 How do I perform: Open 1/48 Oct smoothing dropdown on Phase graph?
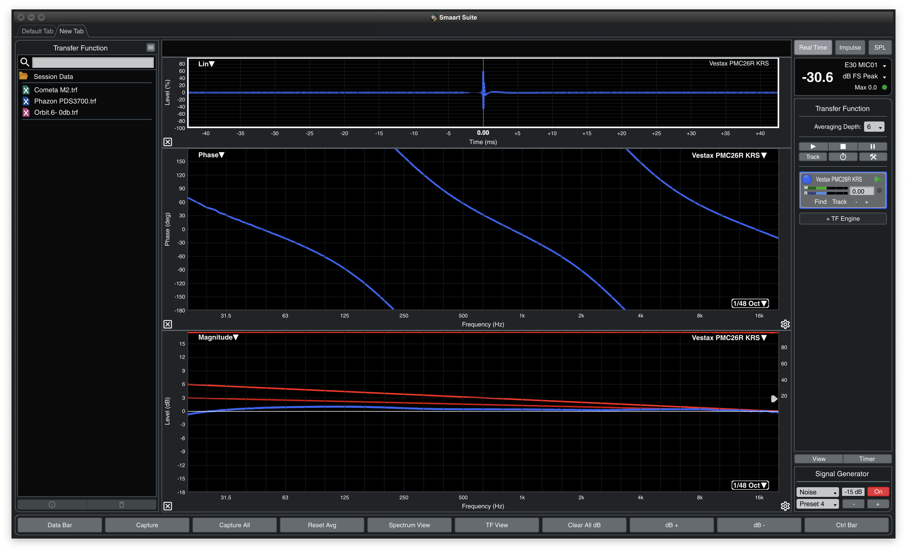[x=750, y=303]
